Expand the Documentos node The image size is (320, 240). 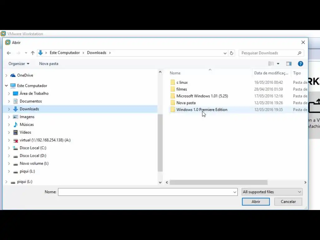click(9, 101)
